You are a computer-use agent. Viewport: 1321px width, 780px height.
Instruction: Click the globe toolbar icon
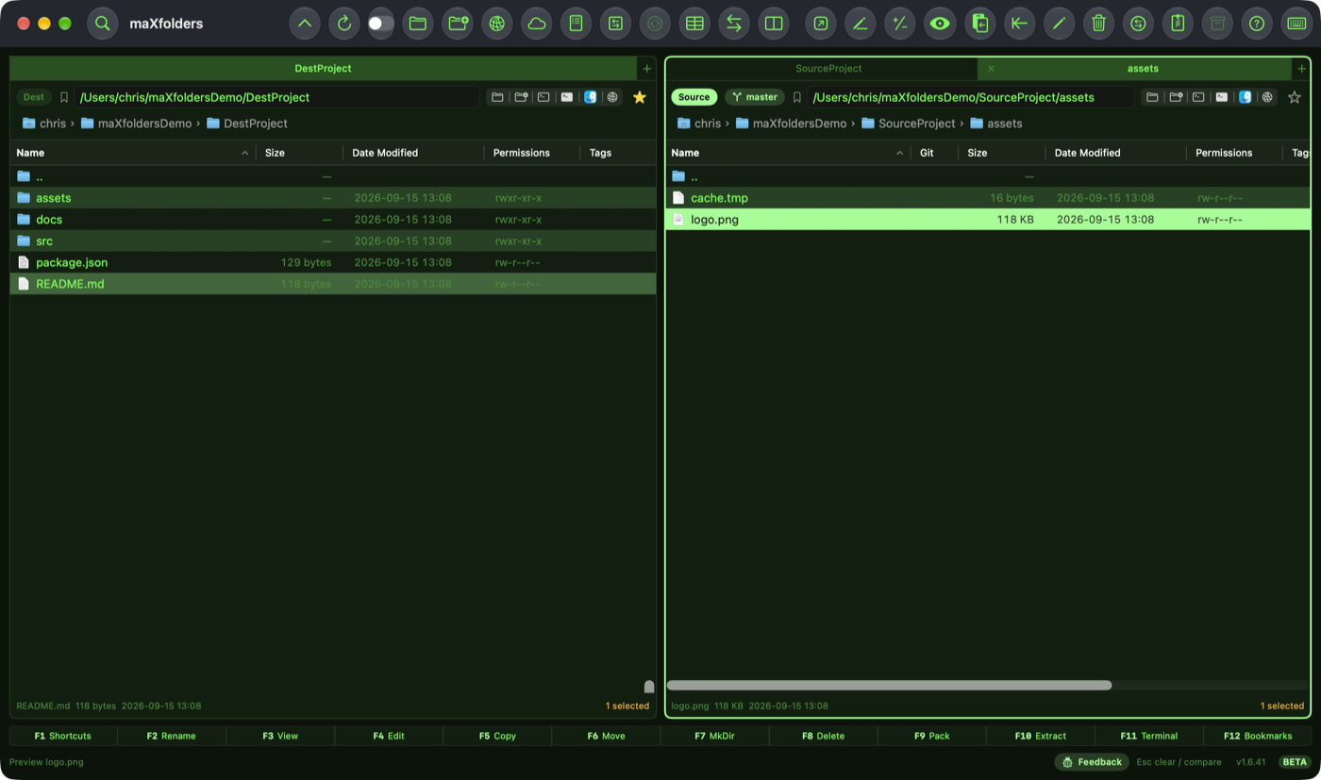[497, 24]
